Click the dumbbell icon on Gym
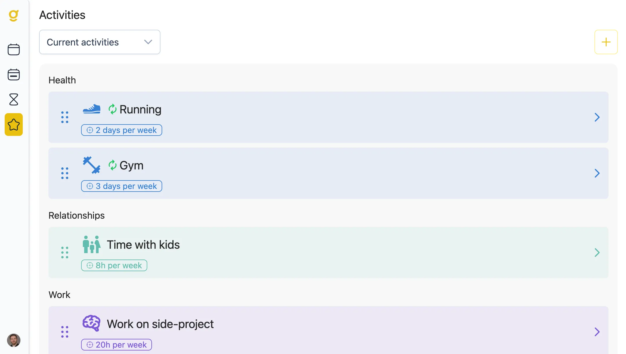Image resolution: width=626 pixels, height=354 pixels. (x=91, y=165)
